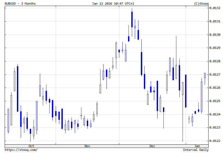Click the 0.0129 price axis label
The image size is (223, 158).
[x=215, y=48]
